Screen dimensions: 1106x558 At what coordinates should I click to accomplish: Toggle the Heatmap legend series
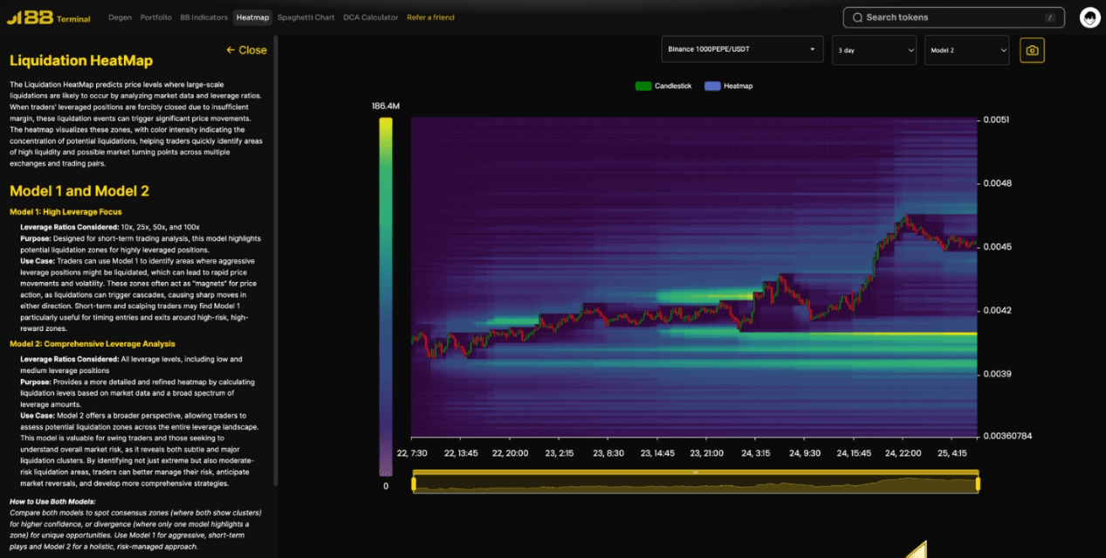(x=728, y=86)
